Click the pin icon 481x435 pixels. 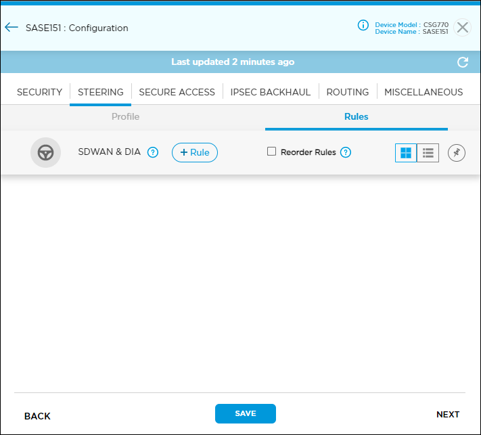coord(457,153)
